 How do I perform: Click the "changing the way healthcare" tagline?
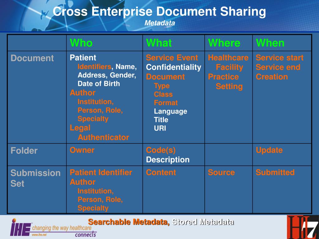click(x=62, y=228)
